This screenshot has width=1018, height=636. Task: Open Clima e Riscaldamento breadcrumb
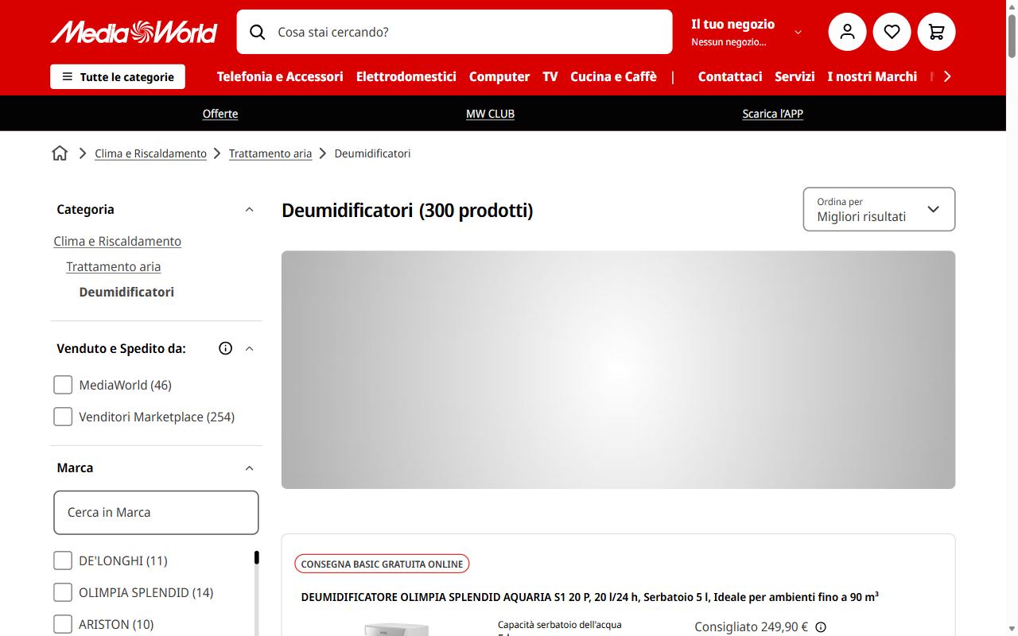click(150, 153)
